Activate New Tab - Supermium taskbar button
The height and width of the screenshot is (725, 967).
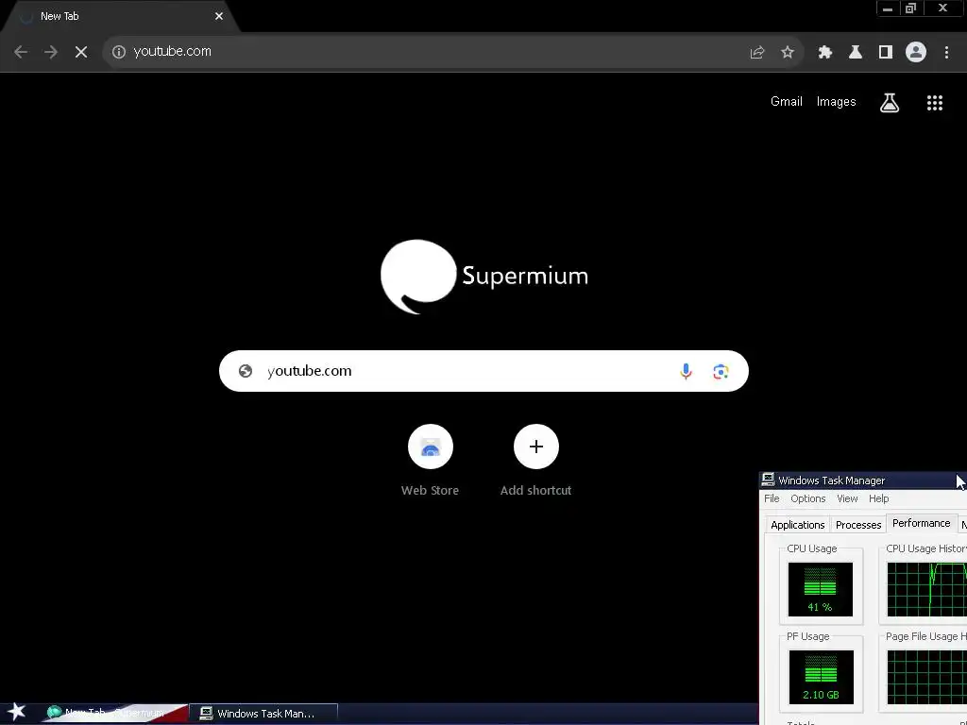[x=114, y=714]
